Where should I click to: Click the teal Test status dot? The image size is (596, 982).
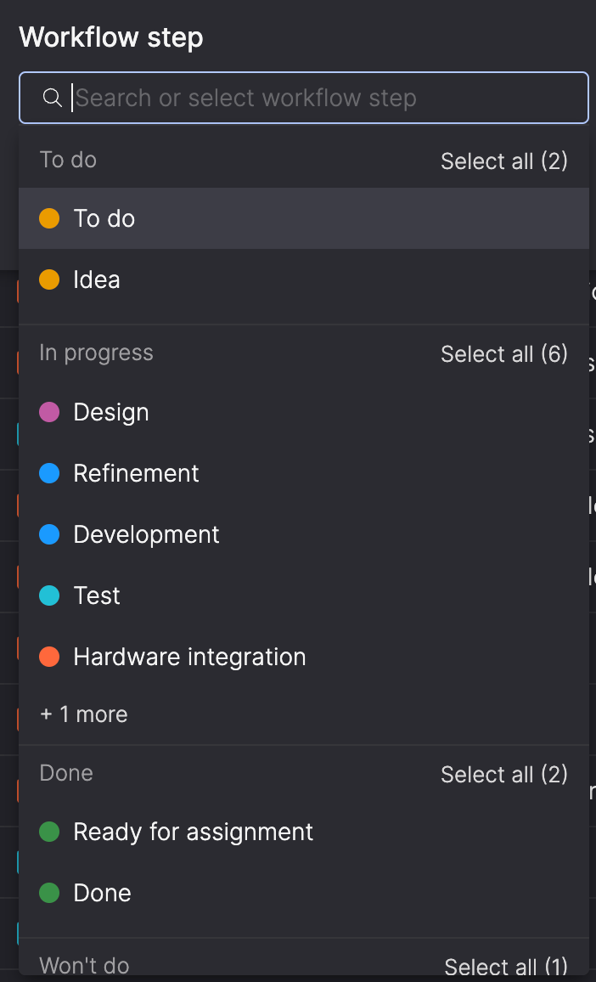point(49,595)
